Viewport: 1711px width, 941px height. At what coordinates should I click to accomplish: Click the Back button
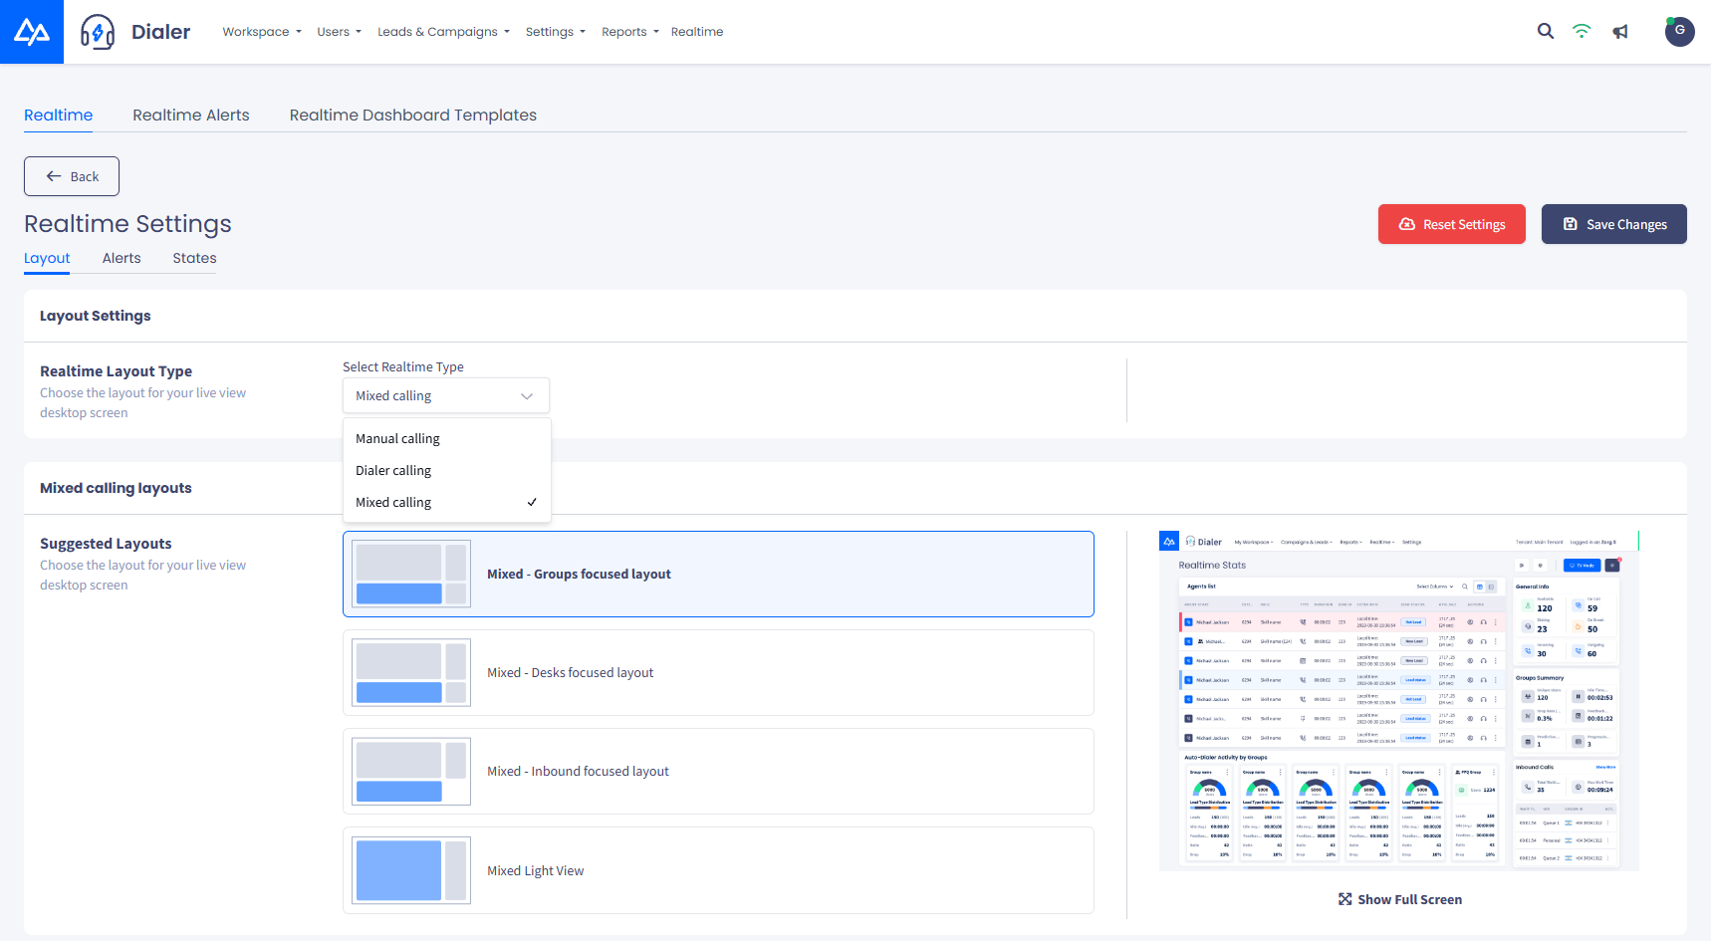point(72,176)
